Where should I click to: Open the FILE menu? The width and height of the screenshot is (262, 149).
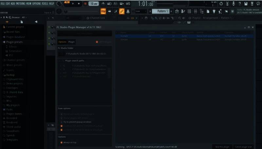(x=3, y=4)
